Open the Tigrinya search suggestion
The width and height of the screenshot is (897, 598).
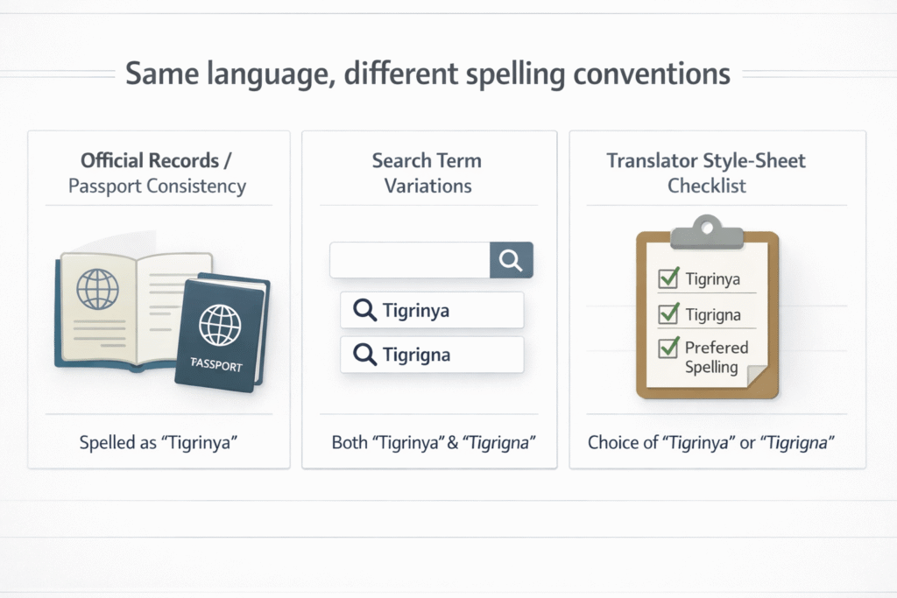click(432, 310)
